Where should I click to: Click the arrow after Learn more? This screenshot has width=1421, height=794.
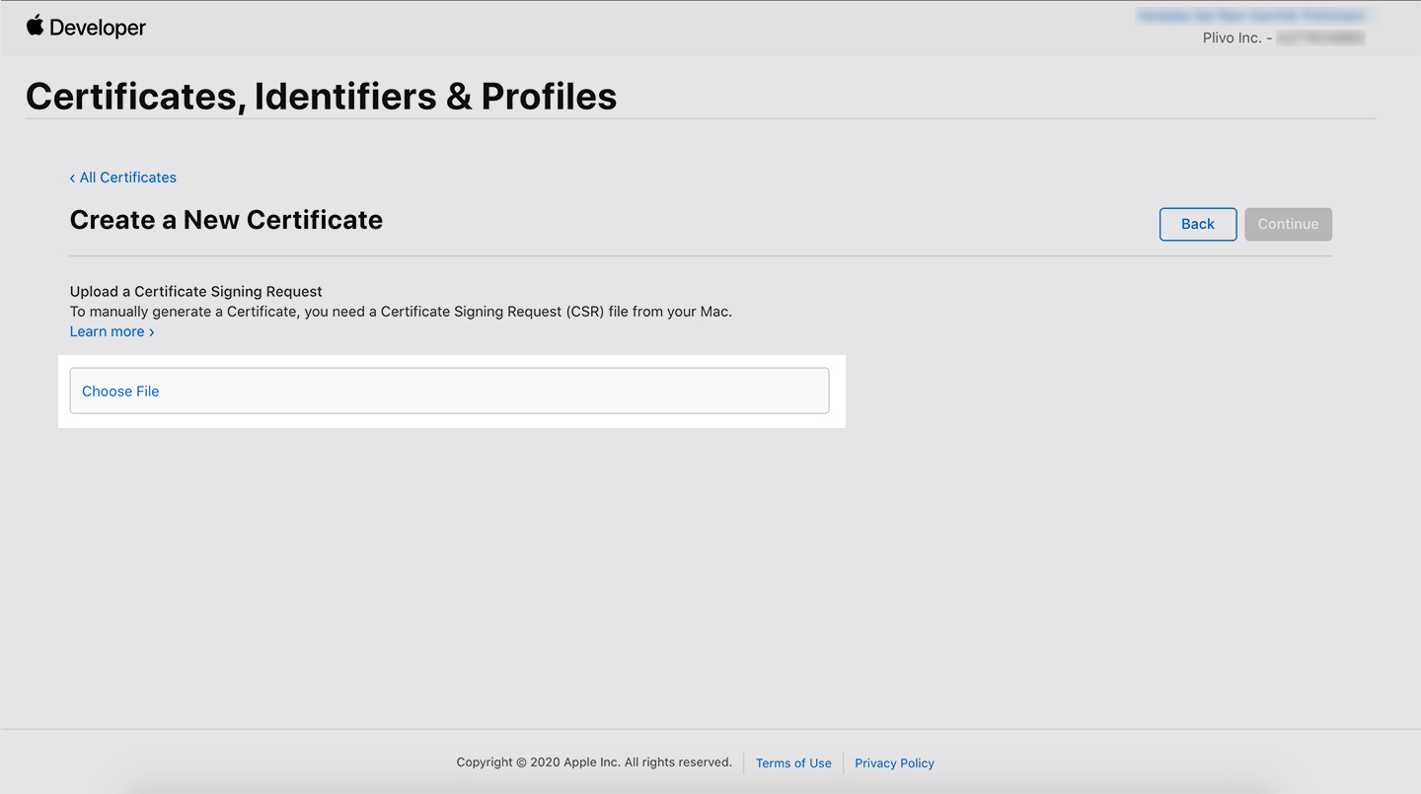[x=152, y=331]
